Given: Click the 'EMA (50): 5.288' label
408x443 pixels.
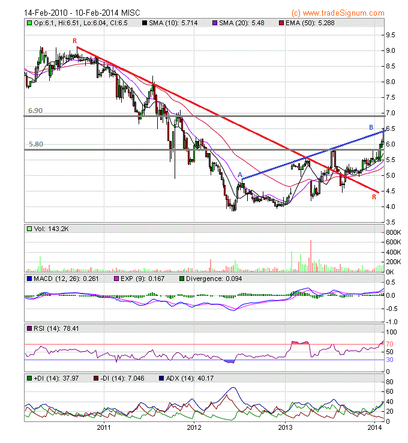Looking at the screenshot, I should pos(310,23).
